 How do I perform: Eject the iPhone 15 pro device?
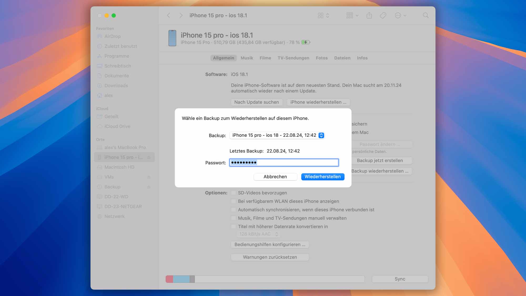[149, 157]
